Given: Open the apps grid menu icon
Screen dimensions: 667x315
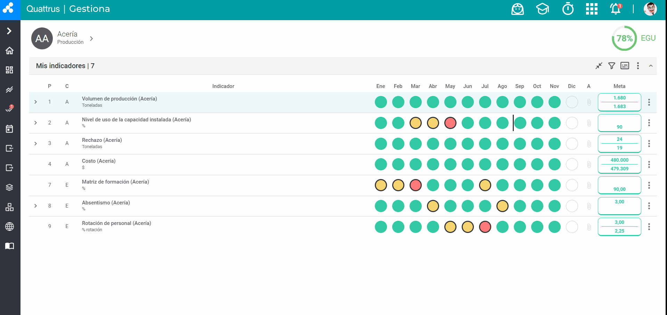Looking at the screenshot, I should pyautogui.click(x=592, y=9).
